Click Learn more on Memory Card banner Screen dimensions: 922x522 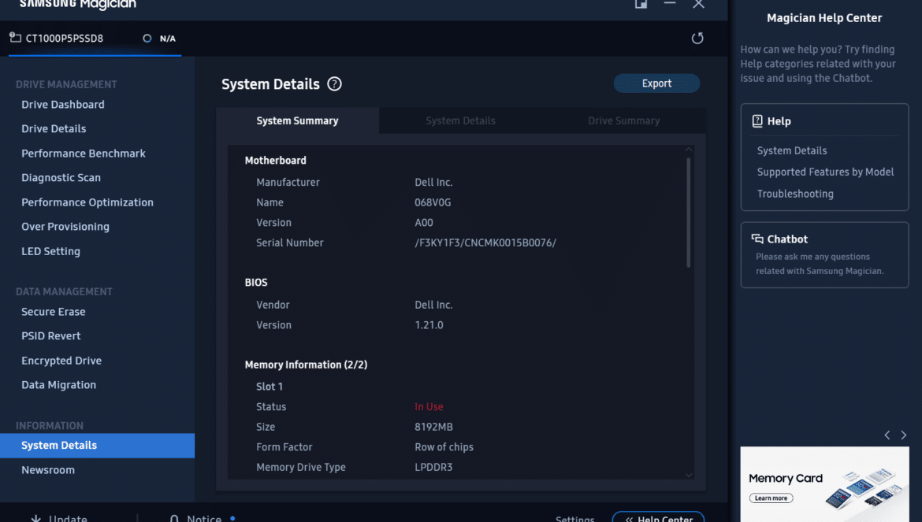[771, 498]
